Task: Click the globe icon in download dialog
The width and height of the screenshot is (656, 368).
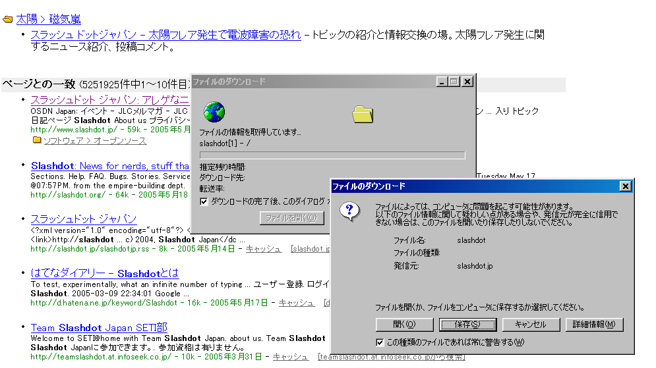Action: (x=214, y=113)
